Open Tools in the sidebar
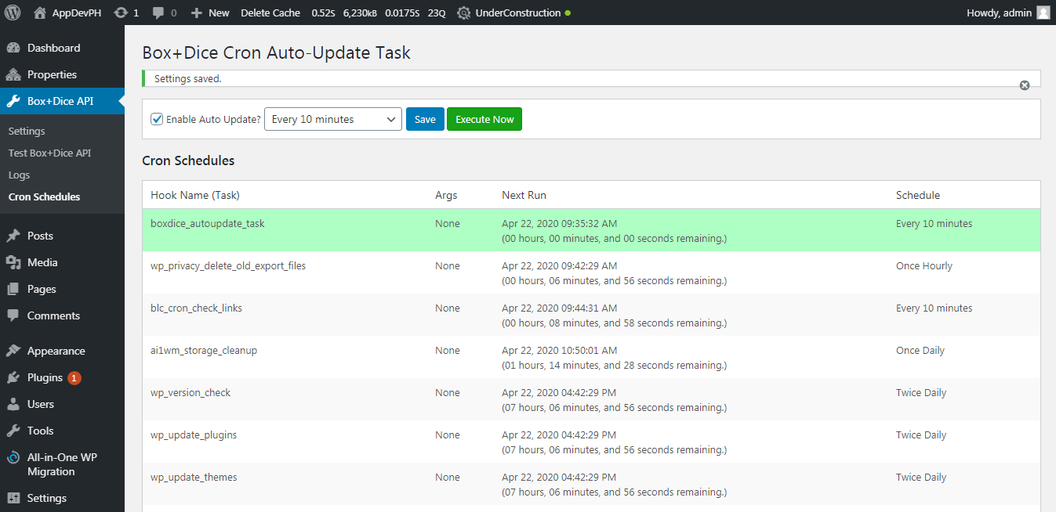The width and height of the screenshot is (1056, 512). pos(40,431)
